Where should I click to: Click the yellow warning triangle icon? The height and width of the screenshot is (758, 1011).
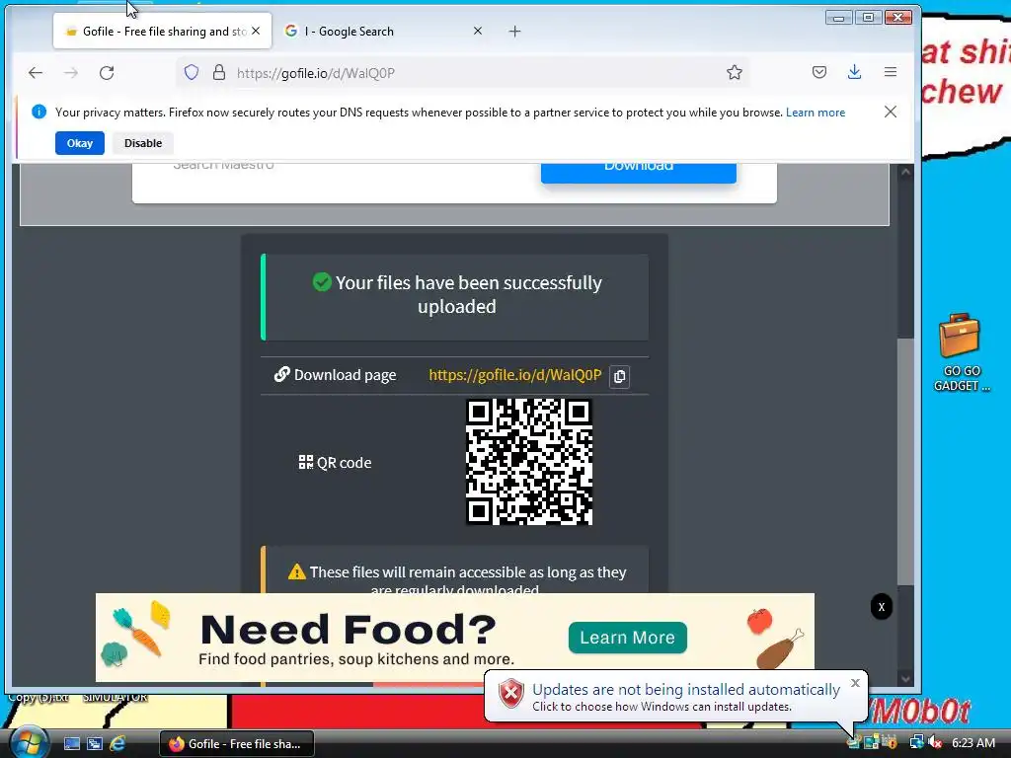point(296,571)
